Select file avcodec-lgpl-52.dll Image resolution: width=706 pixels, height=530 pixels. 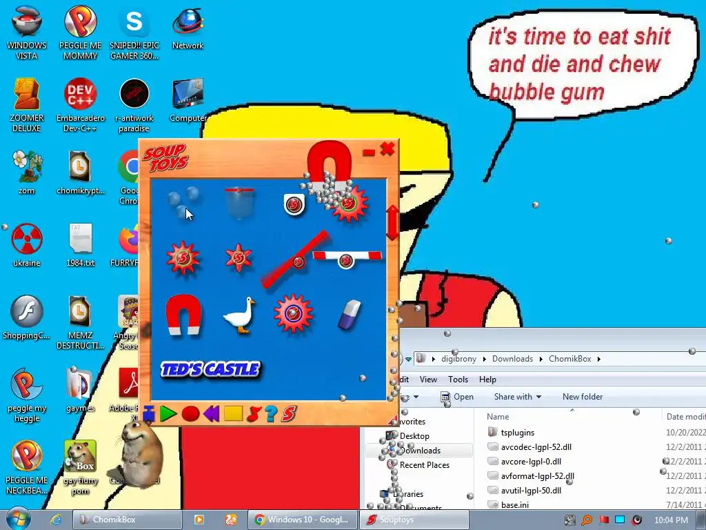tap(536, 447)
